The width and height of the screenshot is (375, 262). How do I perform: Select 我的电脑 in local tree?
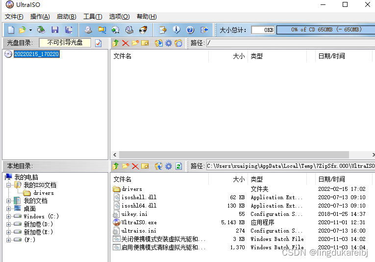(x=26, y=177)
